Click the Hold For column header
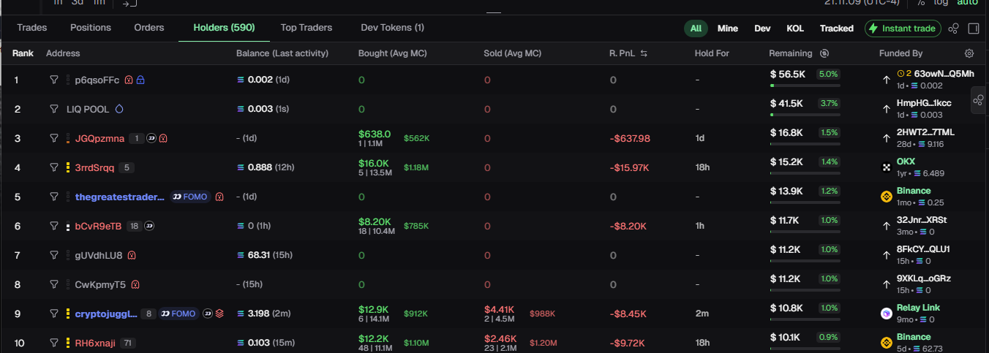 click(x=712, y=53)
